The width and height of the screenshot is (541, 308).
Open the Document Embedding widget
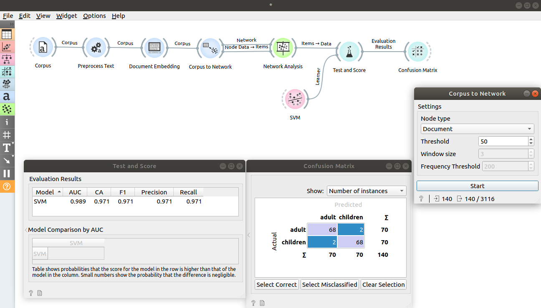[x=154, y=47]
